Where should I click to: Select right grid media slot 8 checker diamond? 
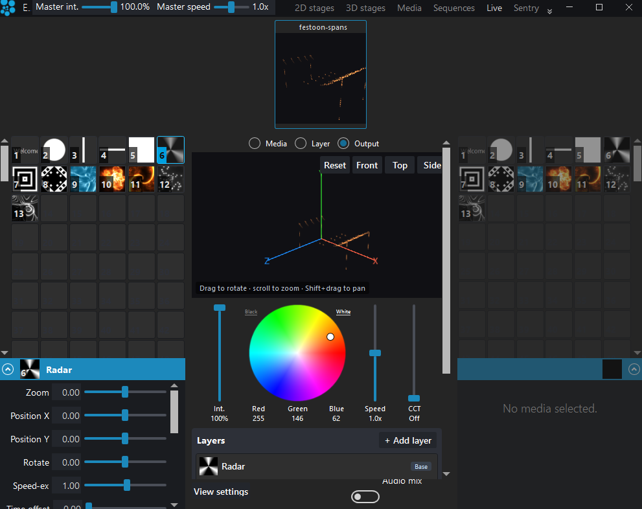click(501, 179)
